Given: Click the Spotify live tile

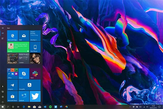Looking at the screenshot, I should click(18, 47).
